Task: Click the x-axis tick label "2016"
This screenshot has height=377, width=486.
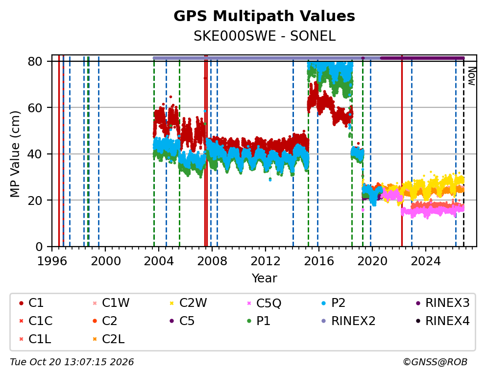Action: coord(319,261)
